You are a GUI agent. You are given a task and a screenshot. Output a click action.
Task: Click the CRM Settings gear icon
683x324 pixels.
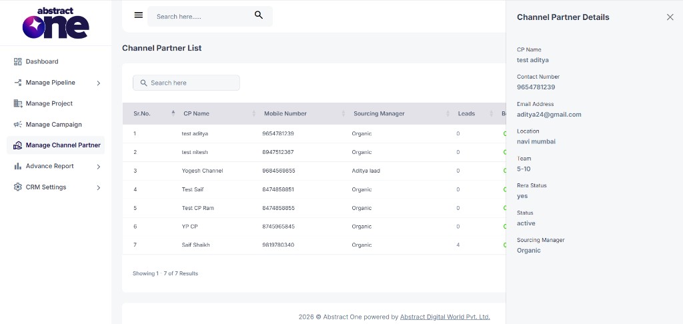(18, 187)
